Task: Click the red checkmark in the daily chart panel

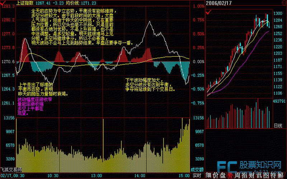Action: [x=208, y=13]
